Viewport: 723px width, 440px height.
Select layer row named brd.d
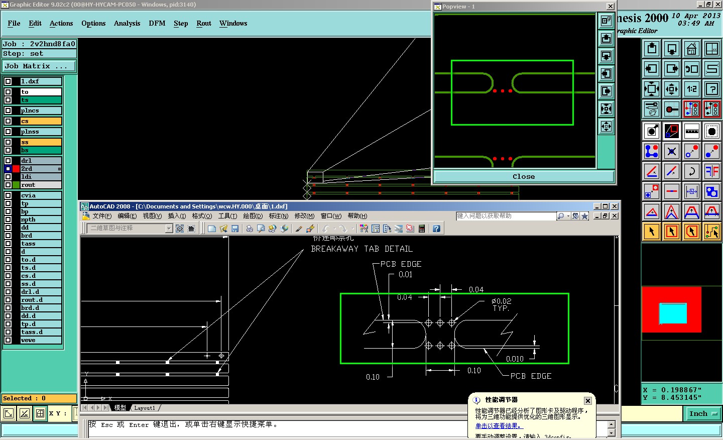point(40,308)
